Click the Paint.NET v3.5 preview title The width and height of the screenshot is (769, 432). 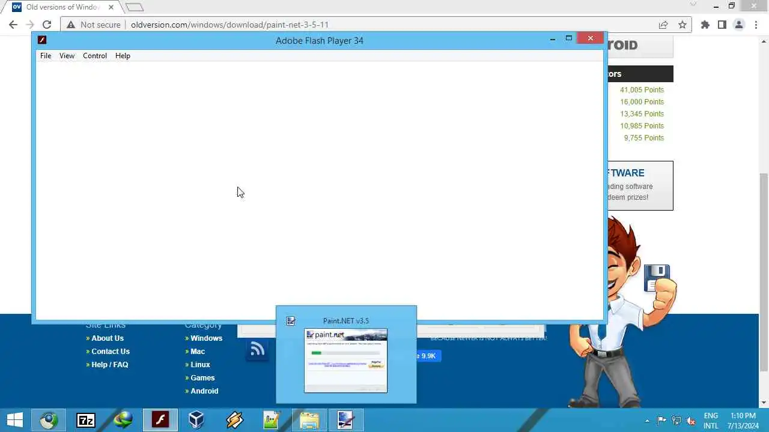pos(346,321)
